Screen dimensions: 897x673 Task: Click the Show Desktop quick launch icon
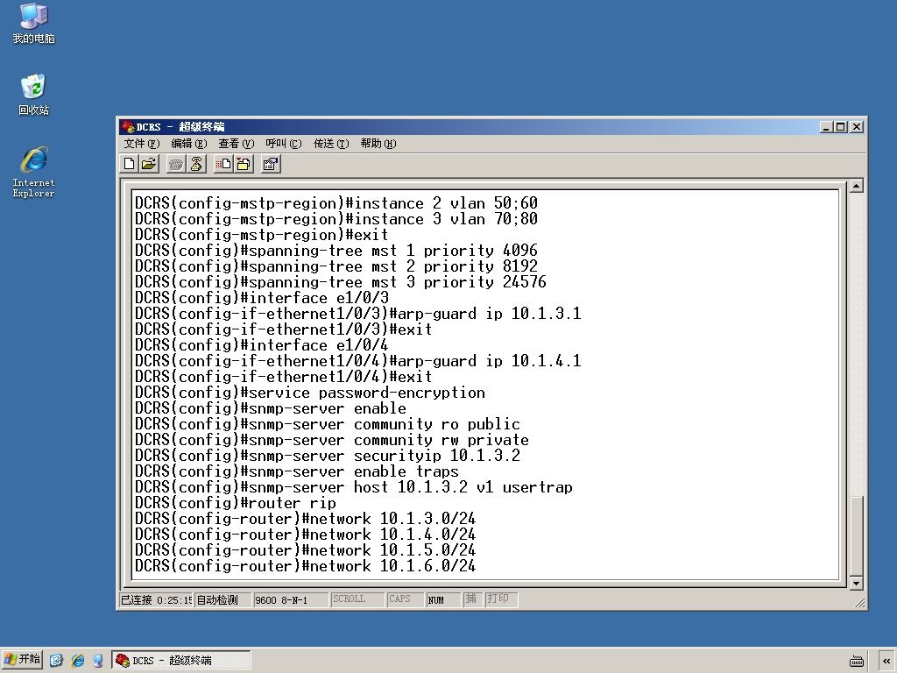tap(56, 661)
